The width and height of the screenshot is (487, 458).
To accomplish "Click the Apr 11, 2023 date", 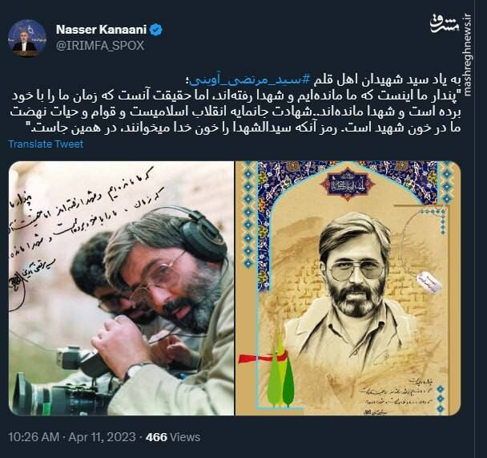I will click(102, 437).
